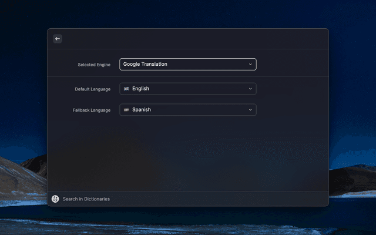Expand the chevron next to Spanish
376x235 pixels.
click(250, 110)
